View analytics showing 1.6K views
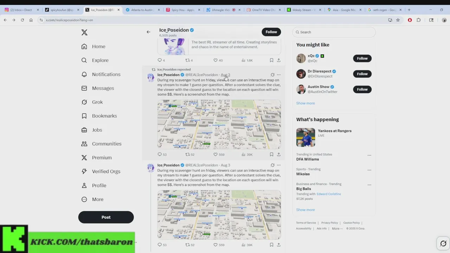 247,60
